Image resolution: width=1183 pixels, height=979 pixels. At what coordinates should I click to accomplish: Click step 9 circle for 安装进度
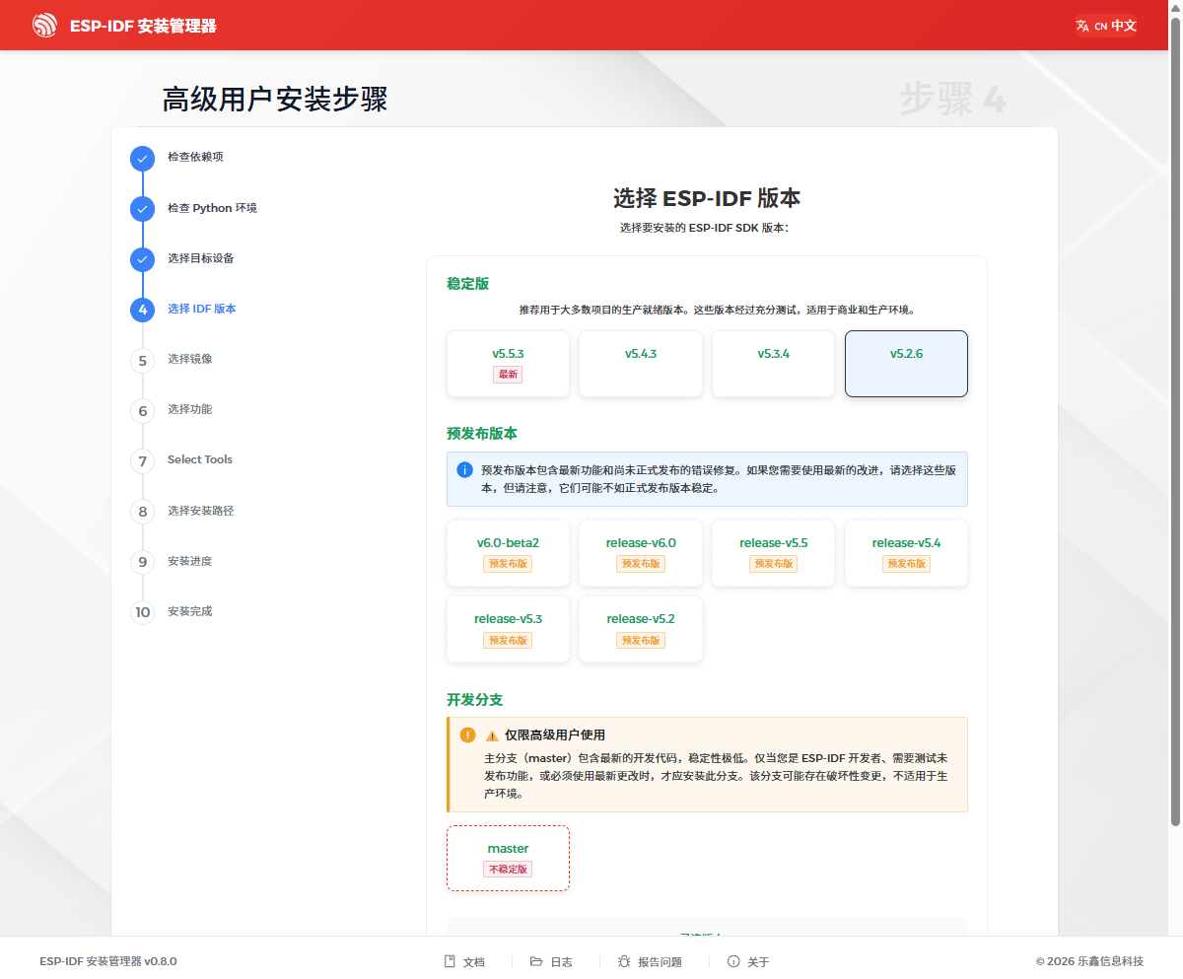143,562
